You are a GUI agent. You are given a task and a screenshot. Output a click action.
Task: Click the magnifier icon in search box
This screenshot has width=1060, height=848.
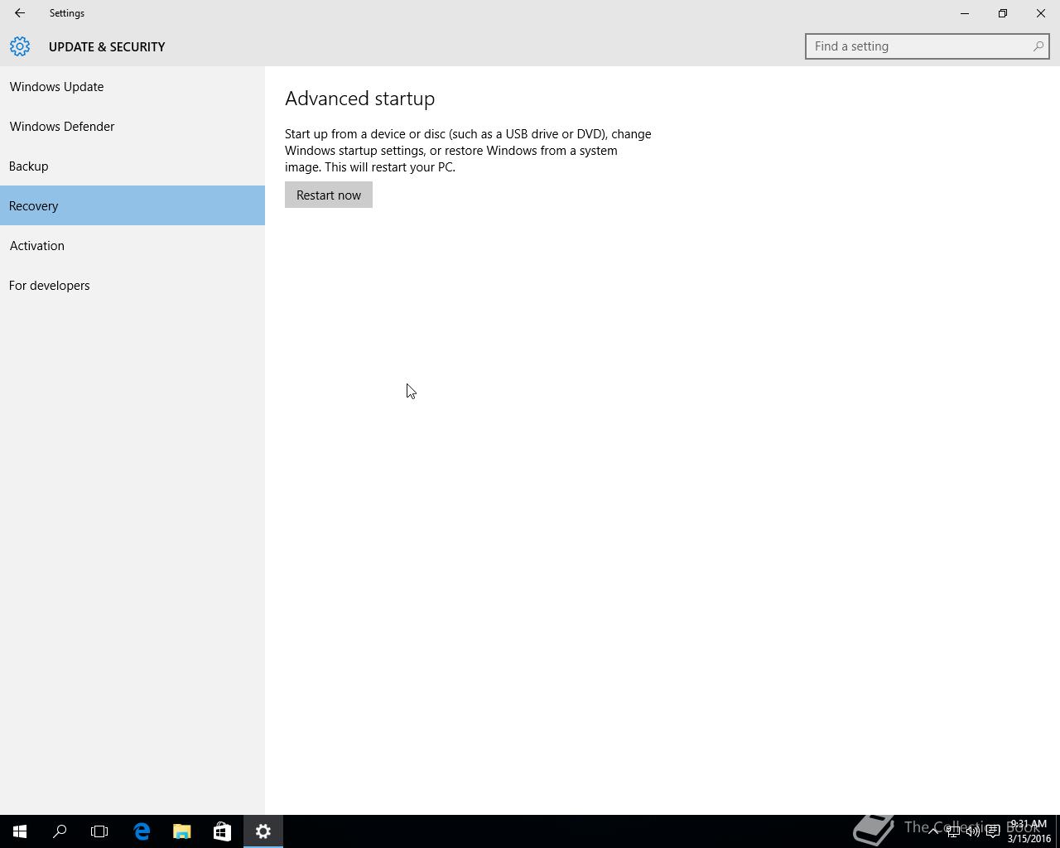(1038, 46)
